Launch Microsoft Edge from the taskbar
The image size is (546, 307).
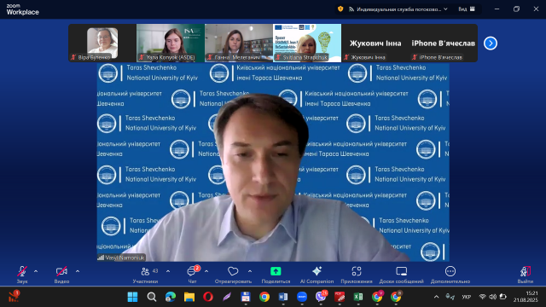171,297
